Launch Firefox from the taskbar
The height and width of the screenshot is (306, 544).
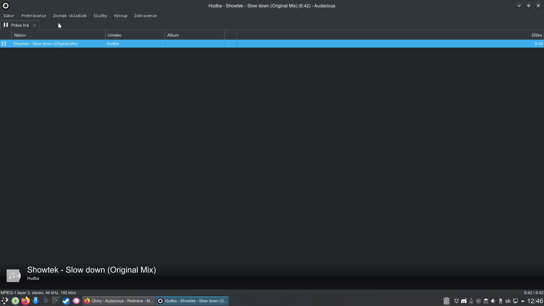point(25,301)
